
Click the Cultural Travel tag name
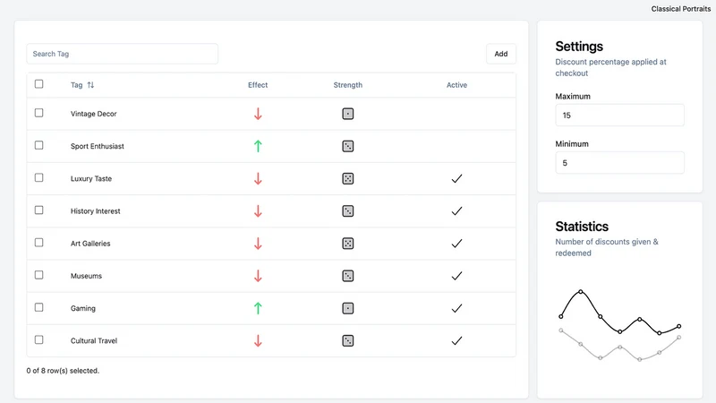[94, 341]
